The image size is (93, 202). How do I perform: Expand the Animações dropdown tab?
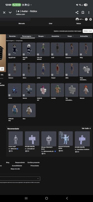pyautogui.click(x=85, y=36)
